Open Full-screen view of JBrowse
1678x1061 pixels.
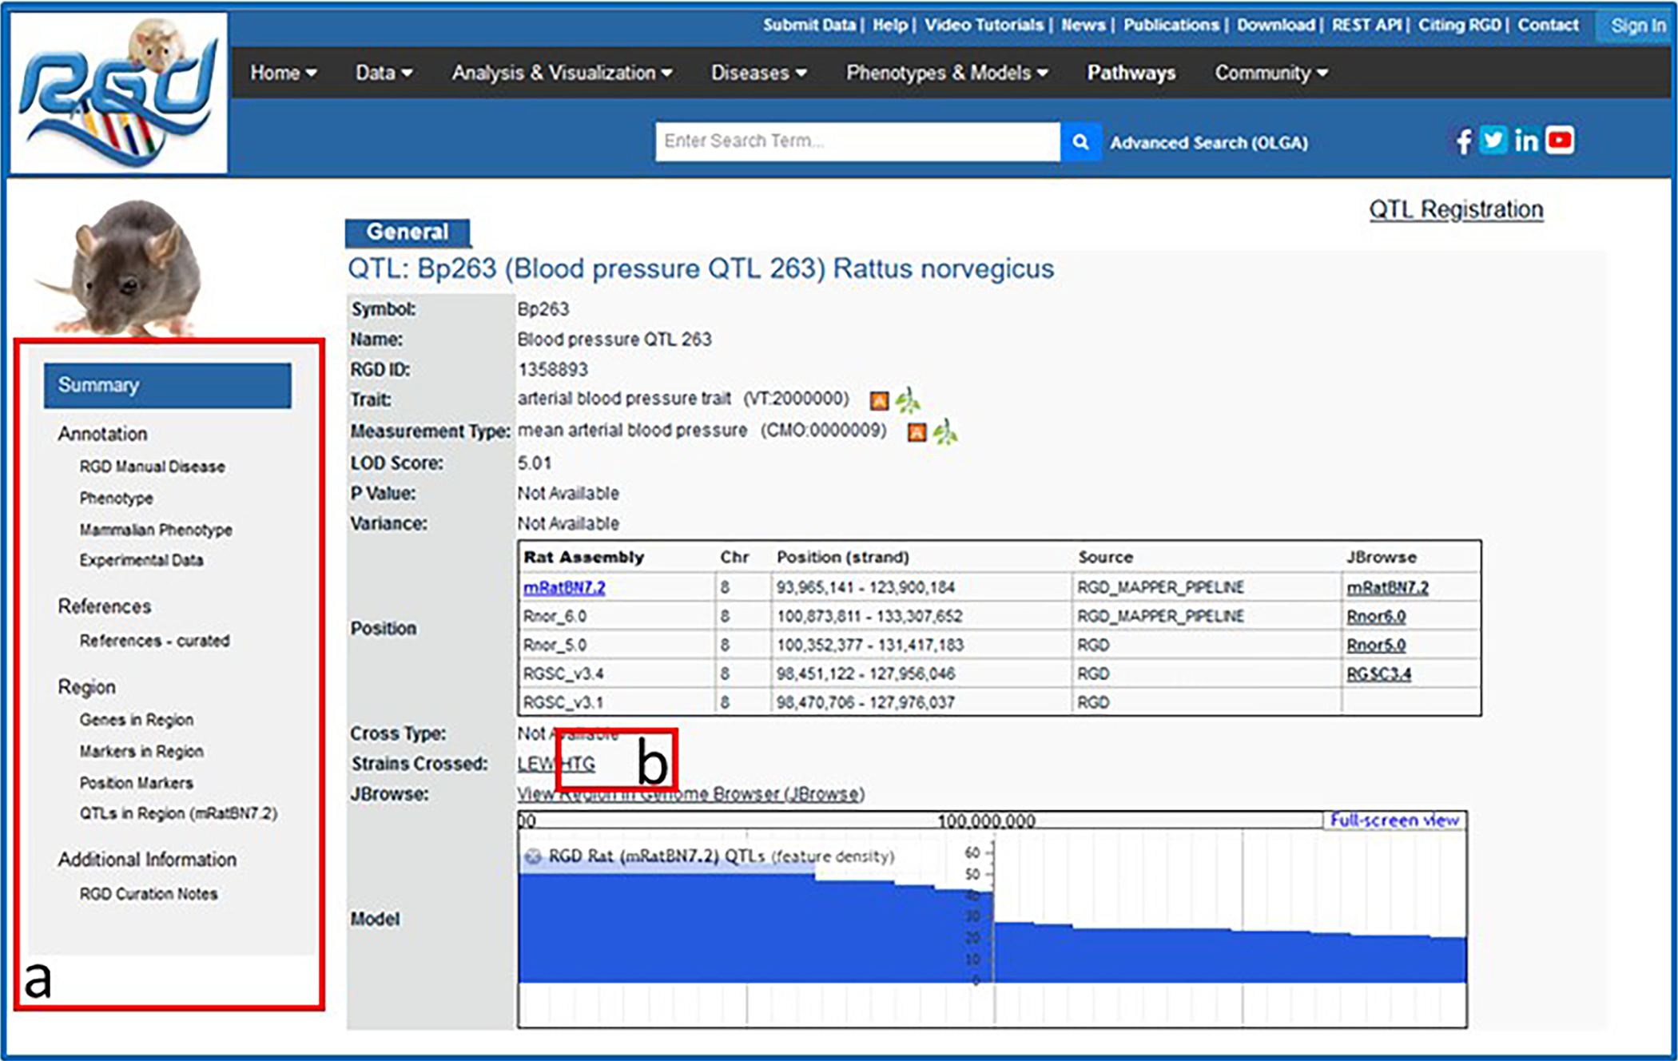(1394, 821)
